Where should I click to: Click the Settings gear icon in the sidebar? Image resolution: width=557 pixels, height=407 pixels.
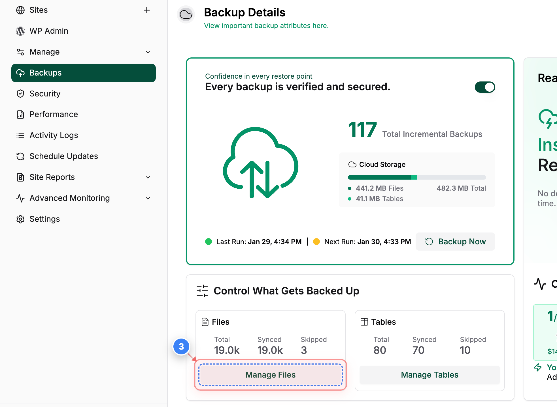(x=20, y=219)
